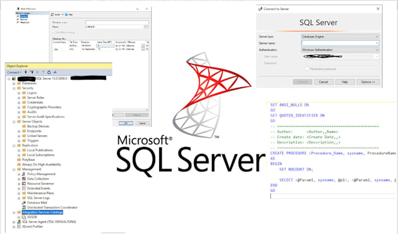Click the "CREATE PROCEDURE" line in query editor
This screenshot has height=234, width=398.
point(332,153)
